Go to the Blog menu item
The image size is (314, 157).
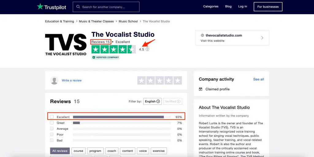[228, 6]
